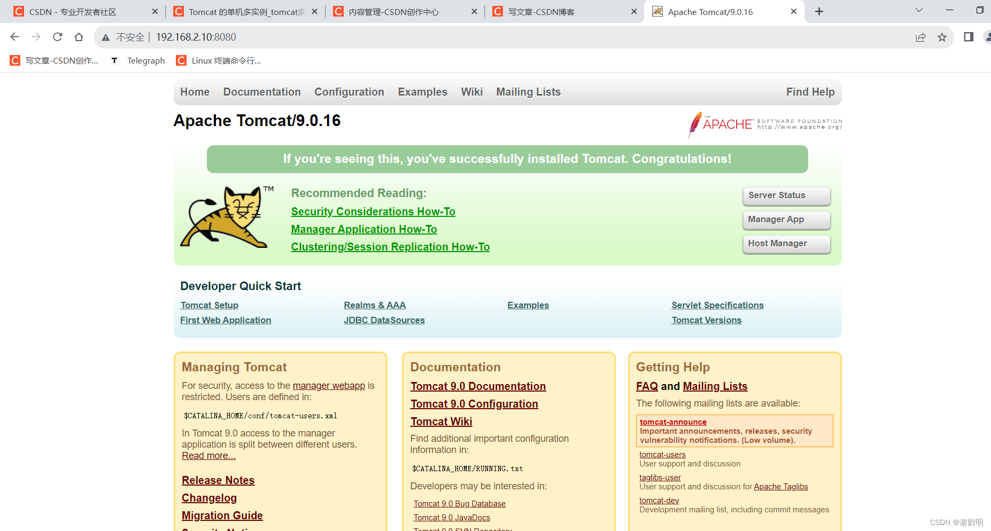Open Tomcat 9.0 Configuration link
Viewport: 991px width, 531px height.
coord(474,404)
